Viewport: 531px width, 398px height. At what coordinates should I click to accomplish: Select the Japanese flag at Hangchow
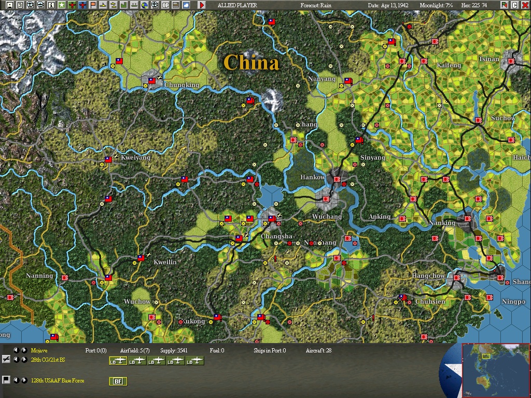457,278
